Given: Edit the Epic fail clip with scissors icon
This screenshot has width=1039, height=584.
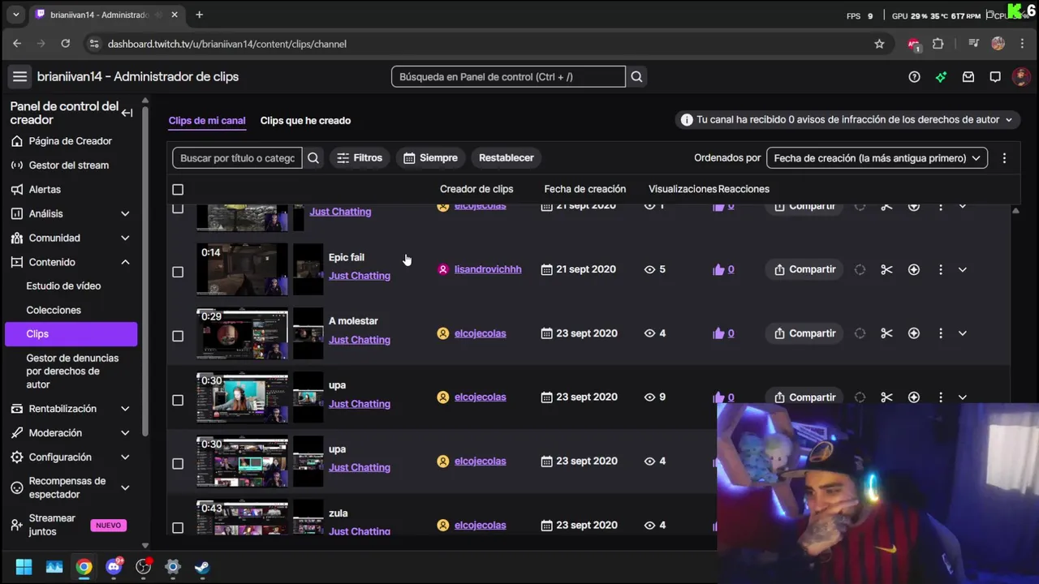Looking at the screenshot, I should pos(886,269).
